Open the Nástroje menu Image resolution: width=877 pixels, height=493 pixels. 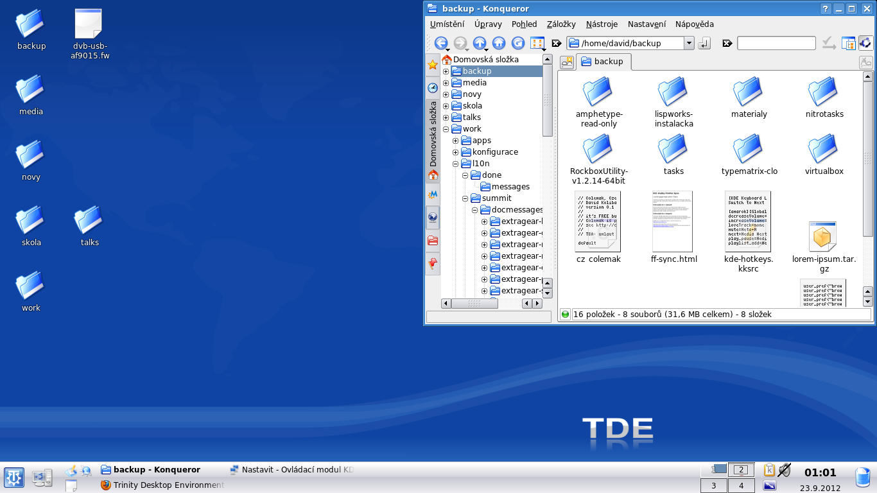click(x=602, y=24)
